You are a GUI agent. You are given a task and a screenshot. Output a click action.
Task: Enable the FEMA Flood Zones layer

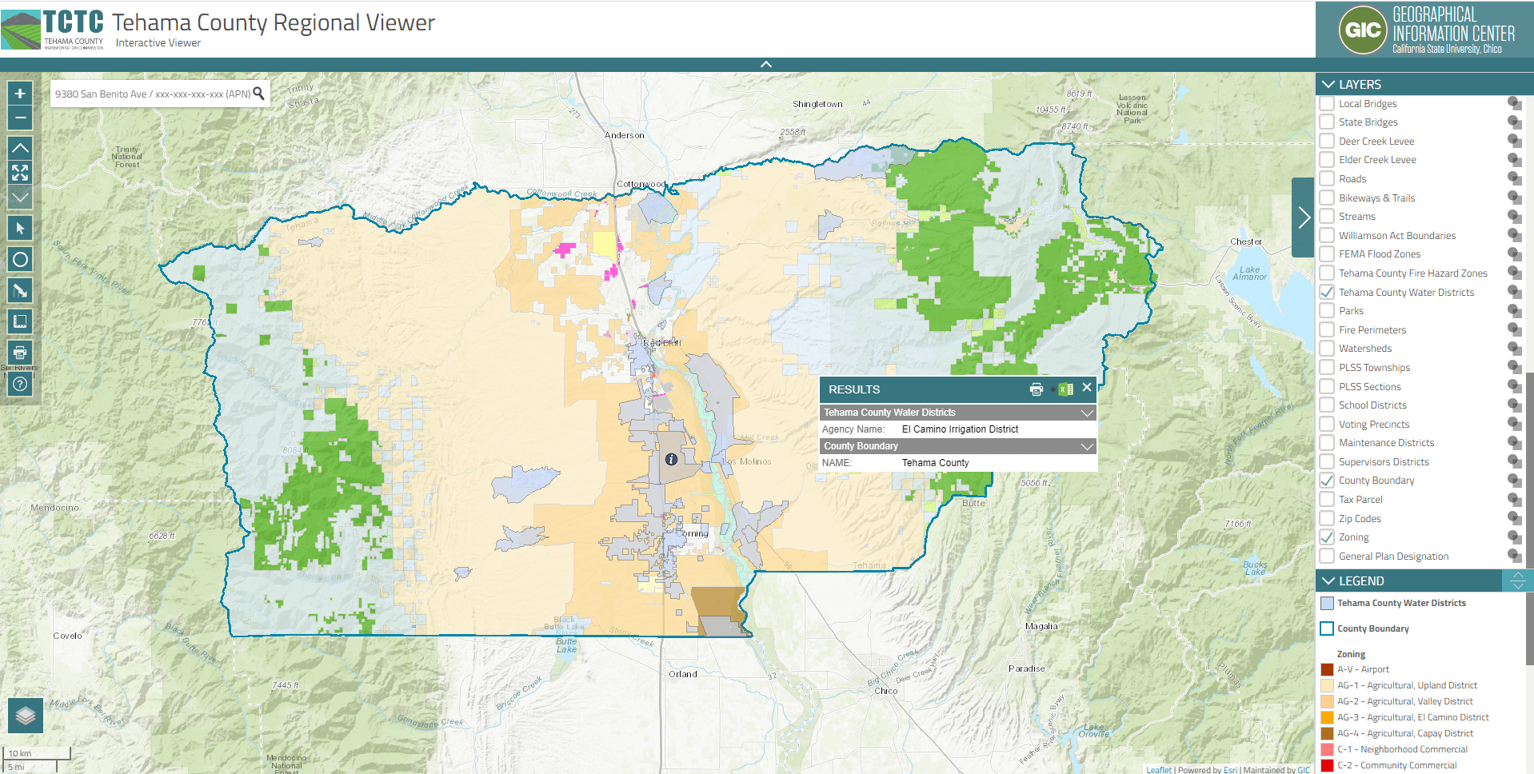tap(1327, 253)
